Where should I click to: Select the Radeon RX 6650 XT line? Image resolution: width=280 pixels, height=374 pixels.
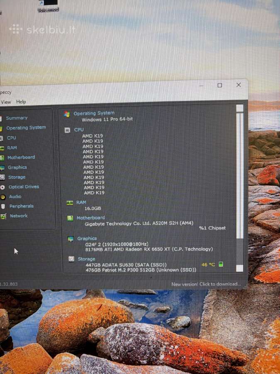149,249
